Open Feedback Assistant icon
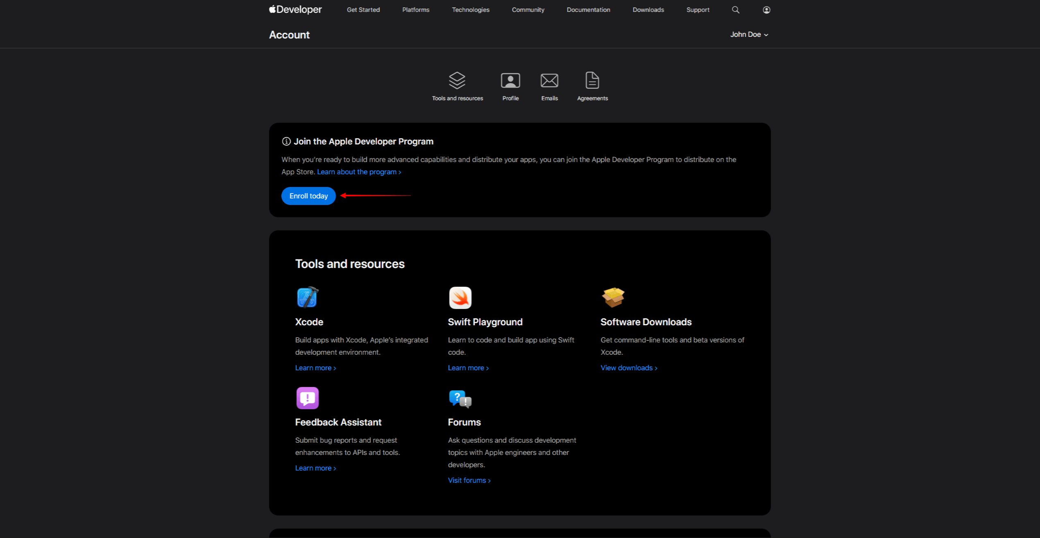Image resolution: width=1040 pixels, height=538 pixels. coord(307,397)
